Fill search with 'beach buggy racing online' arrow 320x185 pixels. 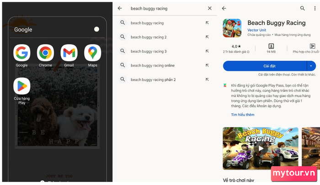point(207,65)
